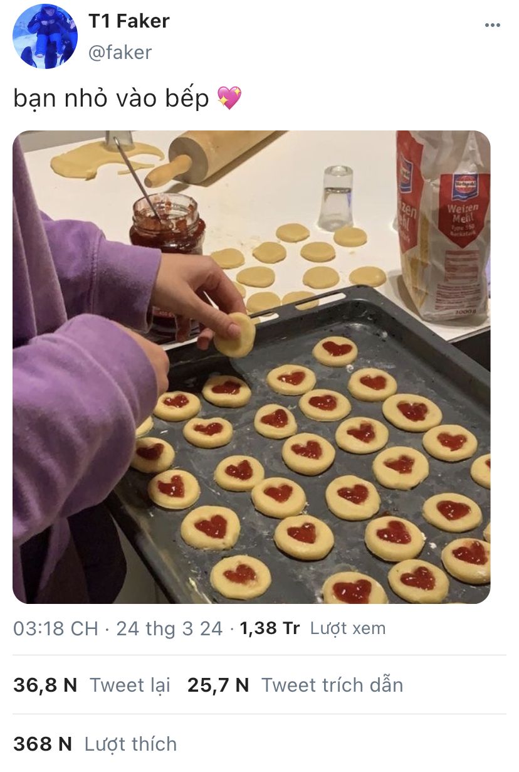Open the Tweet lại list
This screenshot has width=519, height=772.
130,685
